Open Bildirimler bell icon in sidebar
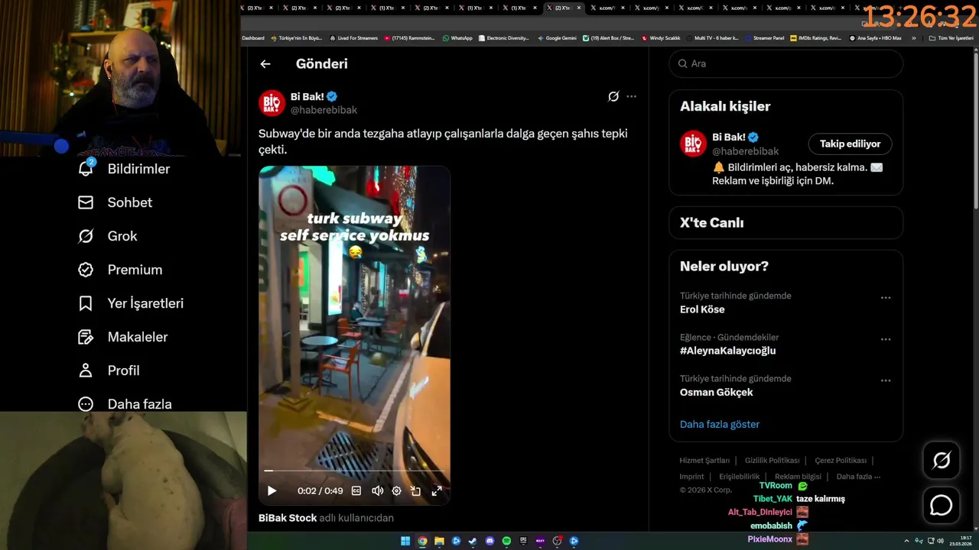Screen dimensions: 979x550 pos(86,168)
